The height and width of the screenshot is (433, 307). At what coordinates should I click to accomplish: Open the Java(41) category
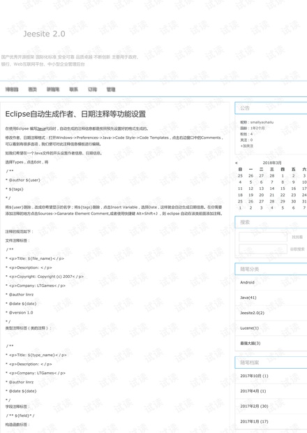tap(248, 298)
